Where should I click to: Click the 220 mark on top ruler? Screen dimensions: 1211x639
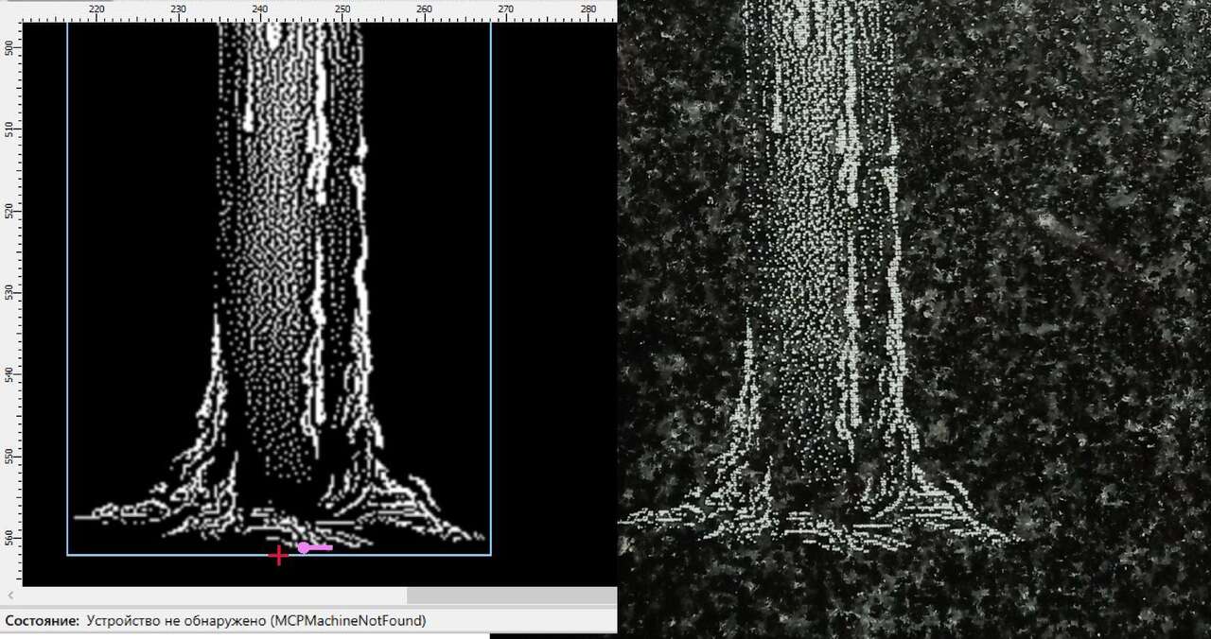(97, 9)
